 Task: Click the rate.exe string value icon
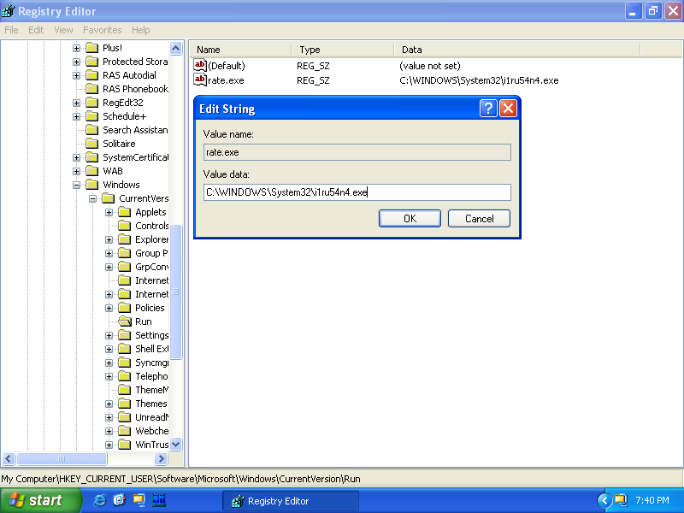[x=200, y=80]
